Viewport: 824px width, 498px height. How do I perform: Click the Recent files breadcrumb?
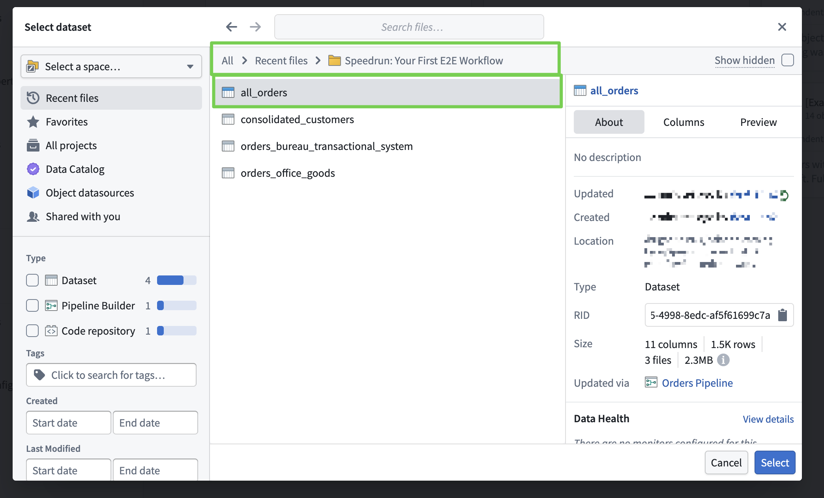281,60
